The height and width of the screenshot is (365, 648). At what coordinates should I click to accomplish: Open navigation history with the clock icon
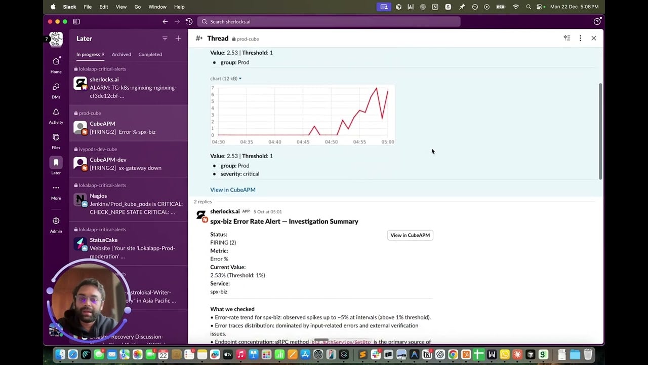pos(189,21)
